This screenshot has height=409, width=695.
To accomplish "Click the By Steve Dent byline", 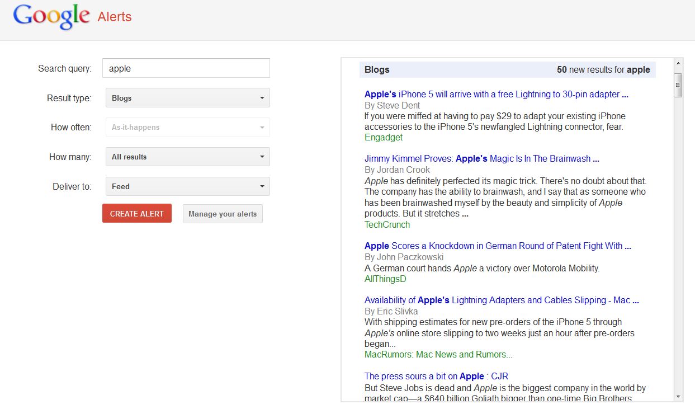I will (392, 105).
